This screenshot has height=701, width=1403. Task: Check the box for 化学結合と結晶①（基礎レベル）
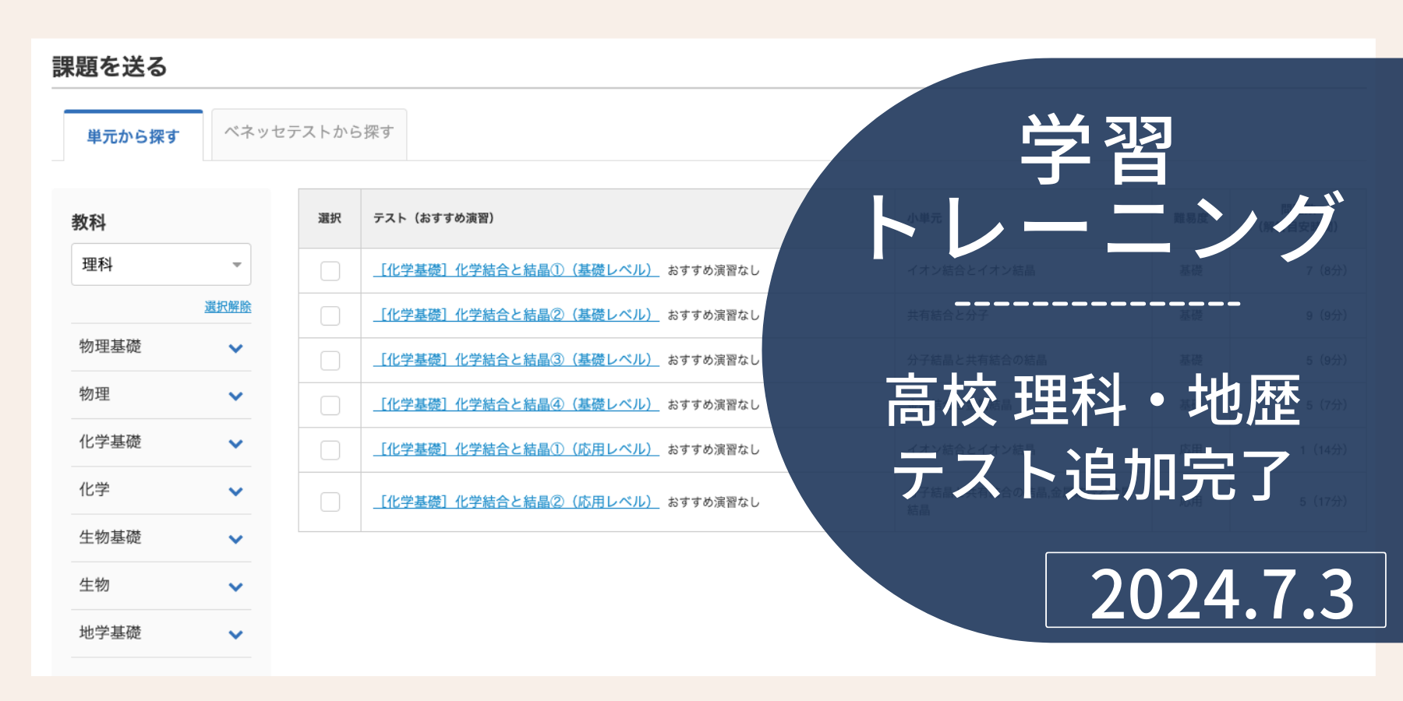[330, 271]
